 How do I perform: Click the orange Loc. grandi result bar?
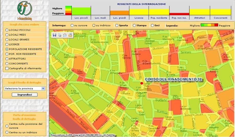(119, 13)
